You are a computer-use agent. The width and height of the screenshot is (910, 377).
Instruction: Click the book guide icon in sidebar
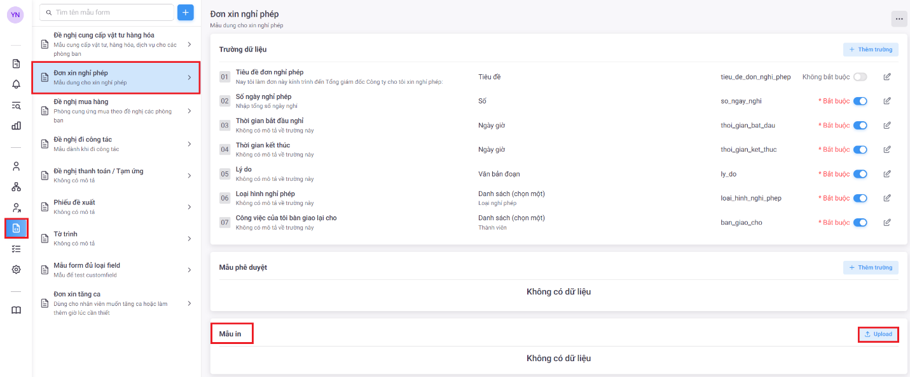[x=16, y=310]
